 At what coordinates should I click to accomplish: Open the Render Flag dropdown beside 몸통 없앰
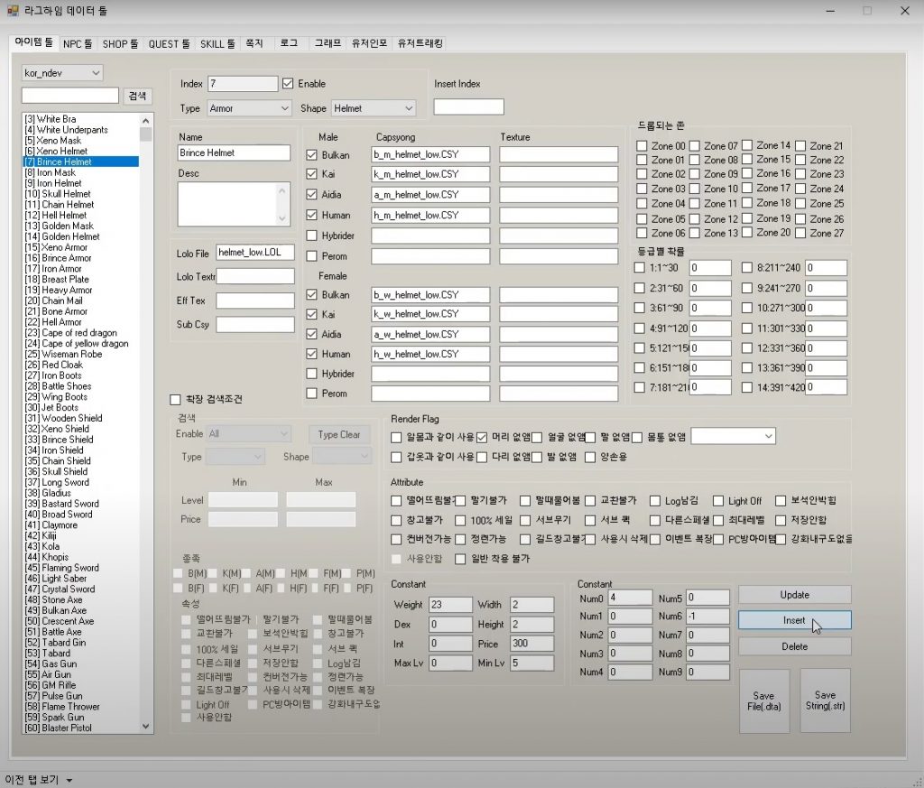[733, 436]
